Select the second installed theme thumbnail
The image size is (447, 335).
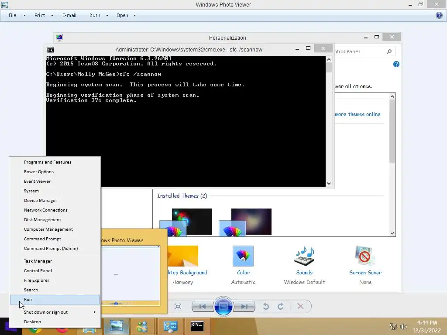click(x=245, y=222)
